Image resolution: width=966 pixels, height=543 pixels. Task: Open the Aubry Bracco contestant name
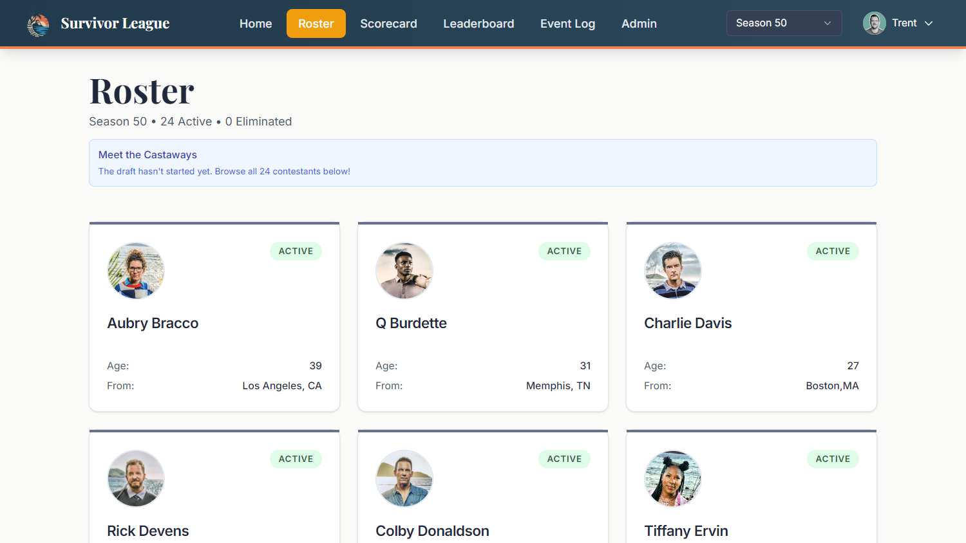pos(153,323)
